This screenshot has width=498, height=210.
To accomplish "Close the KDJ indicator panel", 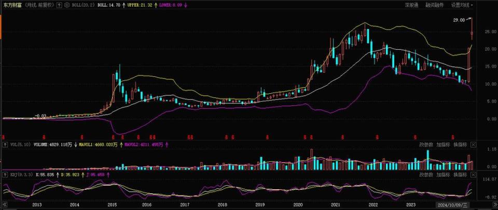I will pyautogui.click(x=473, y=175).
